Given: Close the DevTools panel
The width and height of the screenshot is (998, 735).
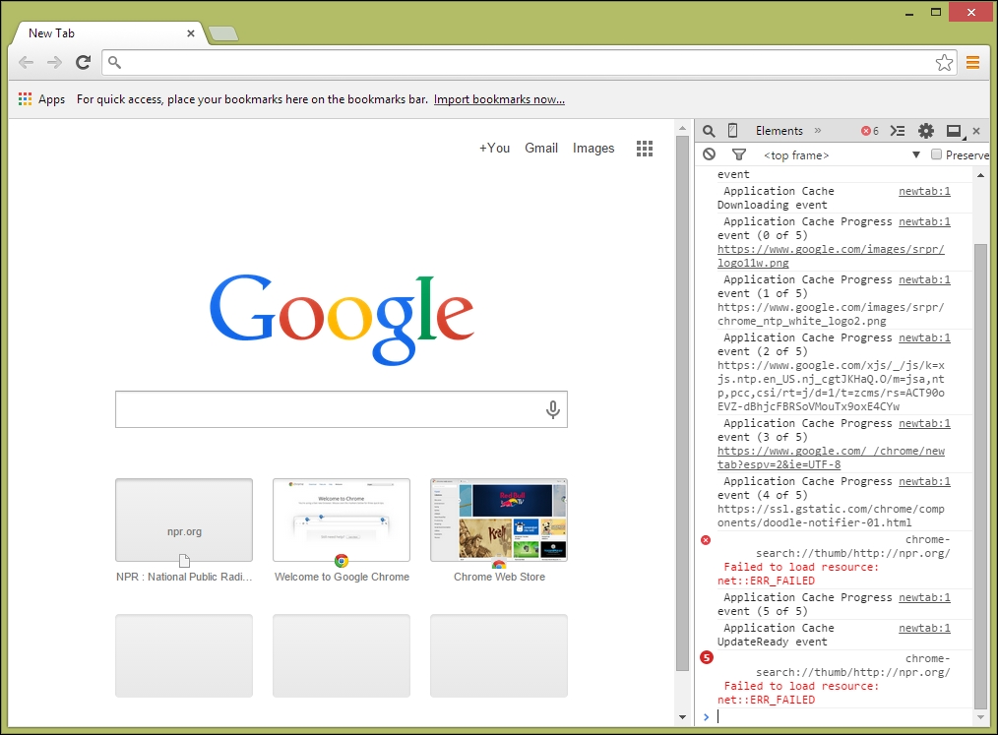Looking at the screenshot, I should tap(977, 131).
